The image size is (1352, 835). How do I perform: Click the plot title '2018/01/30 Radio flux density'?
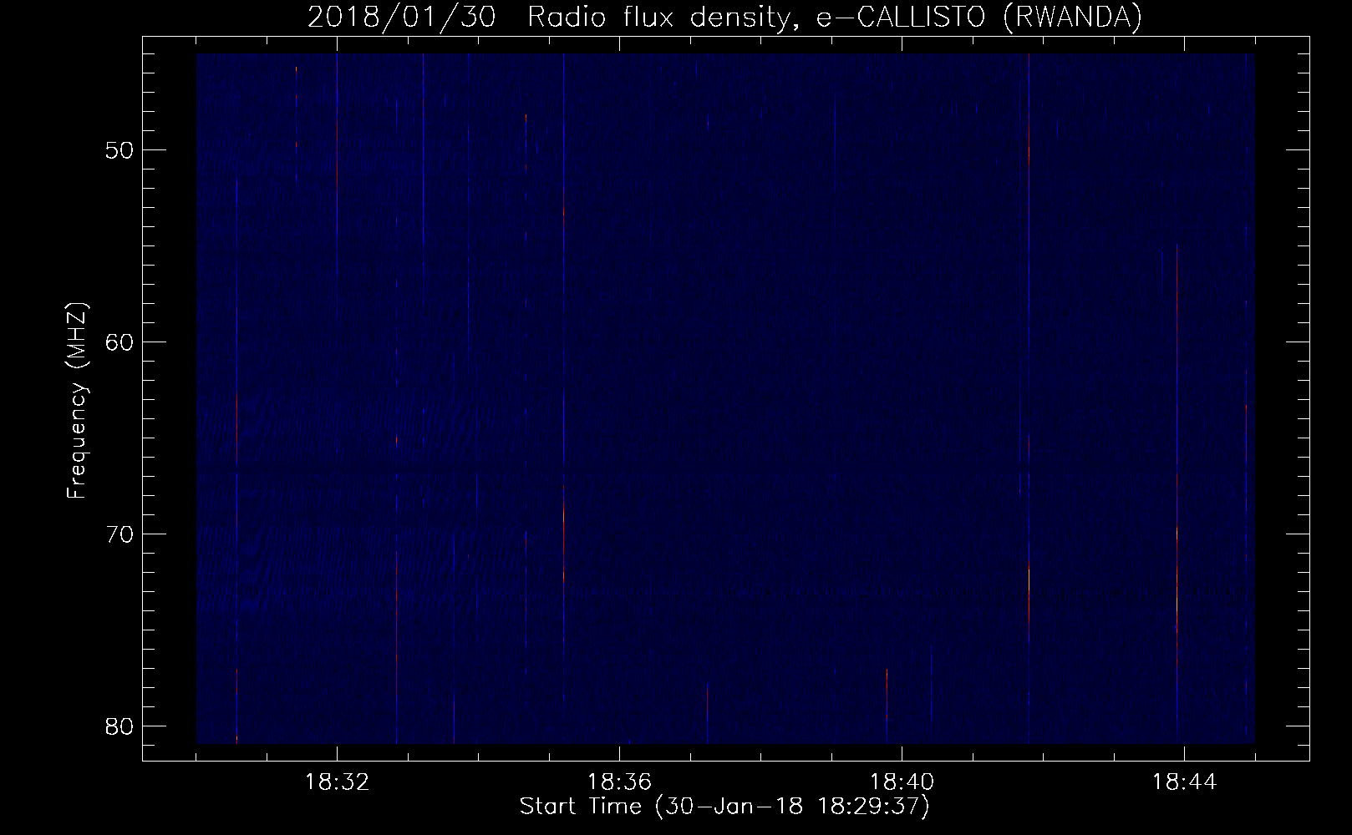pos(724,17)
